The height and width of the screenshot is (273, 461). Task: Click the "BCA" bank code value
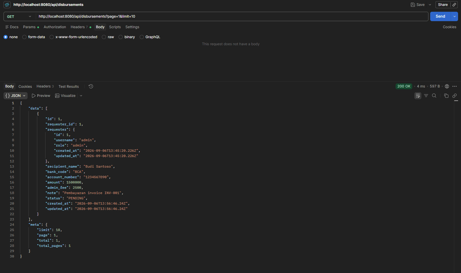coord(78,172)
